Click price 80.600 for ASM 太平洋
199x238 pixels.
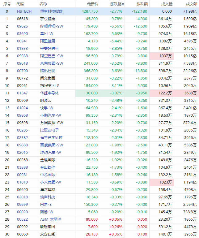tap(92, 219)
